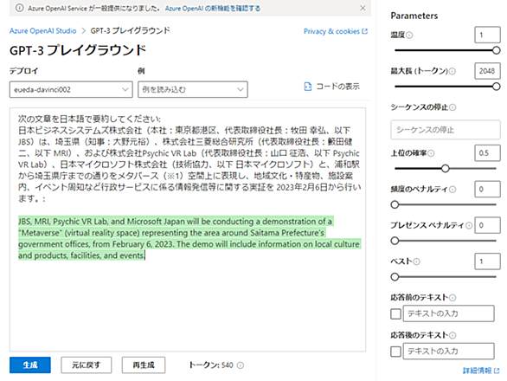
Task: Click the 元に戻す undo button
Action: click(x=86, y=365)
